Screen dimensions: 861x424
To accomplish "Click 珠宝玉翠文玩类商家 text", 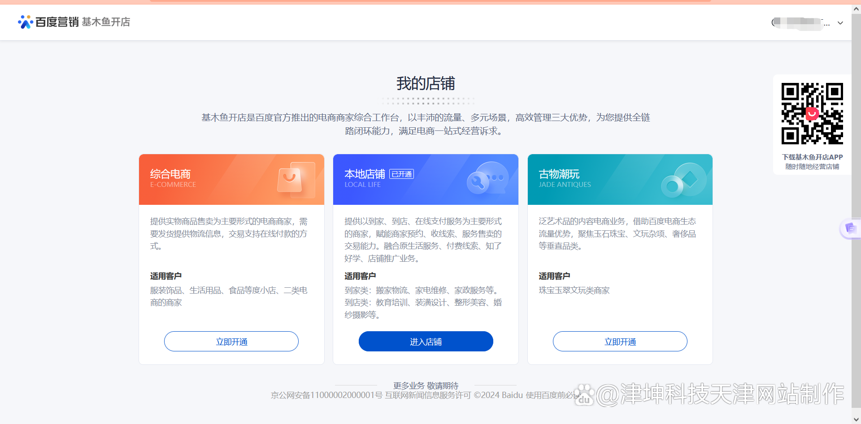I will pos(574,290).
